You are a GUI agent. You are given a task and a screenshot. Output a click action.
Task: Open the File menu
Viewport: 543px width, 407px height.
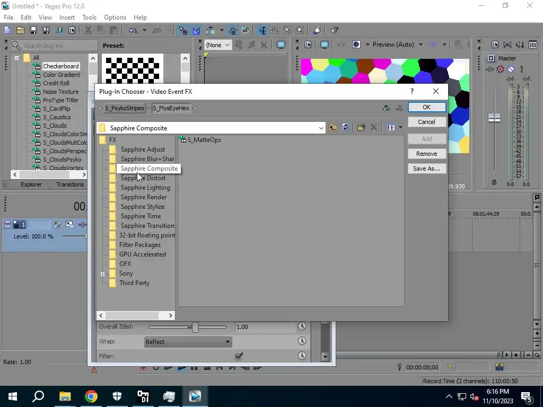[8, 17]
